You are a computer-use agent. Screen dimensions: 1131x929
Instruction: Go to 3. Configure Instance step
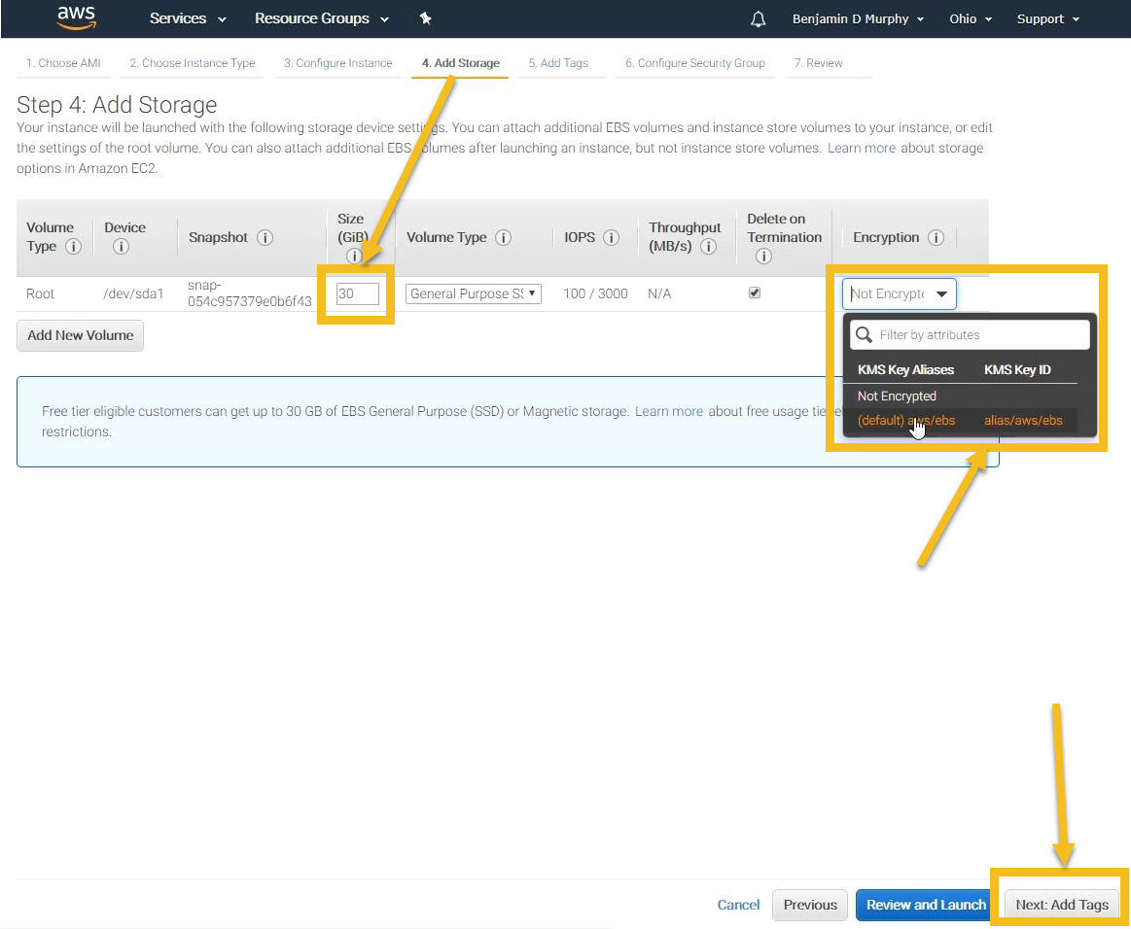(337, 63)
